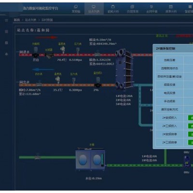Toggle the sidebar hamburger menu icon

tap(6, 20)
